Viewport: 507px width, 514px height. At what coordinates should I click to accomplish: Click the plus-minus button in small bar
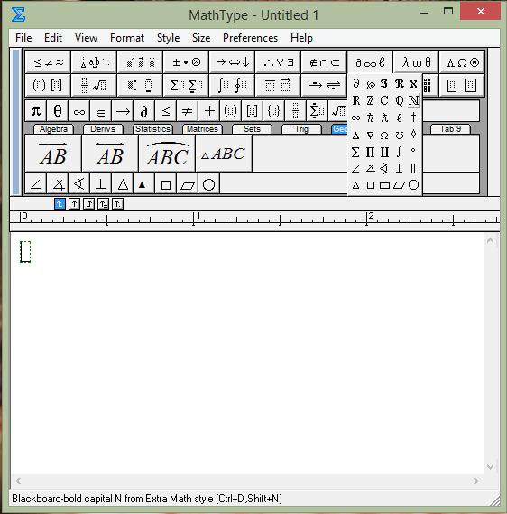pos(208,111)
